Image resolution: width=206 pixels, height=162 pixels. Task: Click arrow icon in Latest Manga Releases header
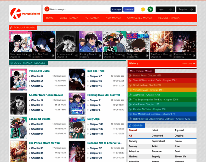coord(11,63)
